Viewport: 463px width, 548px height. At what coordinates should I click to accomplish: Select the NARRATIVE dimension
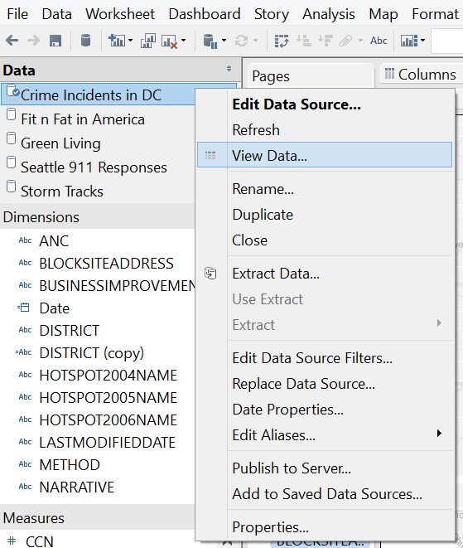point(77,487)
